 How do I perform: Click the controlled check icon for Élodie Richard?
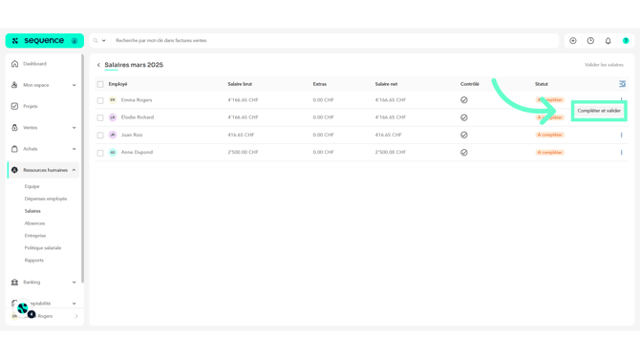(464, 117)
